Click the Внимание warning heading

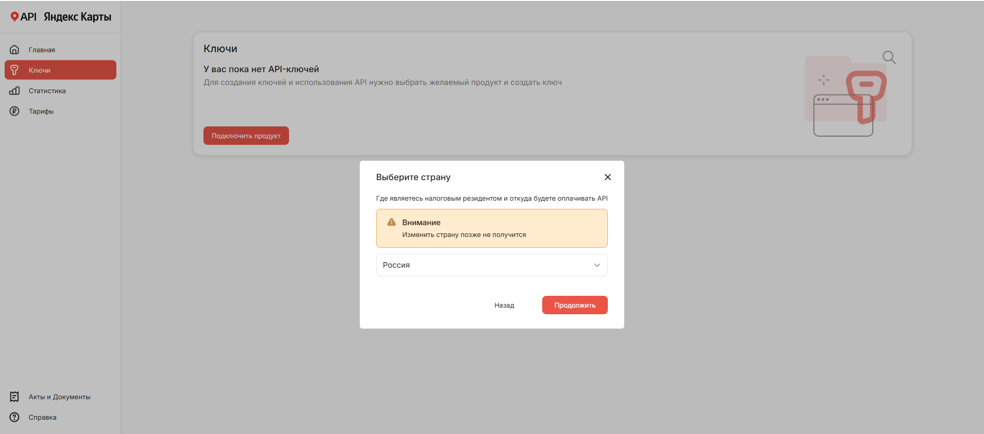coord(421,223)
